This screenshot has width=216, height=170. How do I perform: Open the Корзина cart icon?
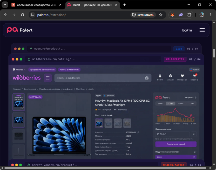tap(194, 77)
